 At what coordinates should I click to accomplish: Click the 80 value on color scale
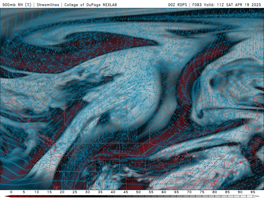pos(214,192)
